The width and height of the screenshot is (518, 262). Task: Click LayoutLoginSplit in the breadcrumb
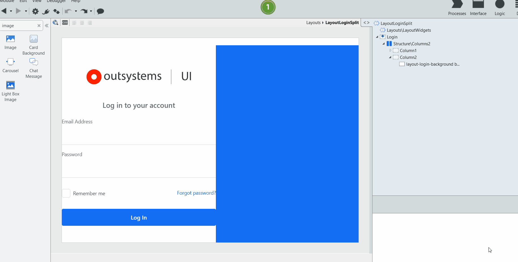tap(342, 23)
